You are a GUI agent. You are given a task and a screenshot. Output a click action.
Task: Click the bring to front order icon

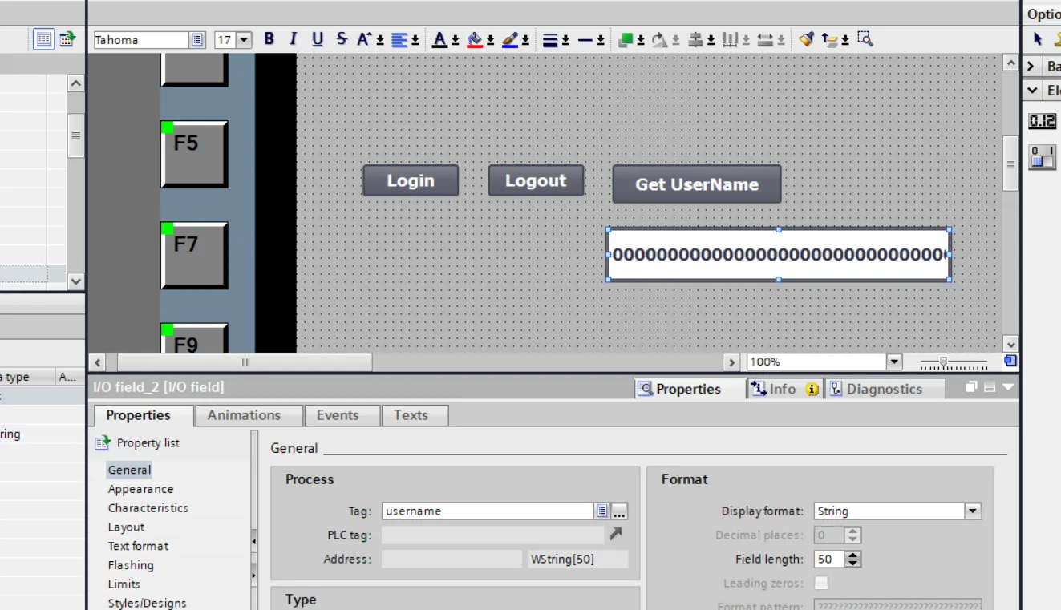tap(626, 39)
